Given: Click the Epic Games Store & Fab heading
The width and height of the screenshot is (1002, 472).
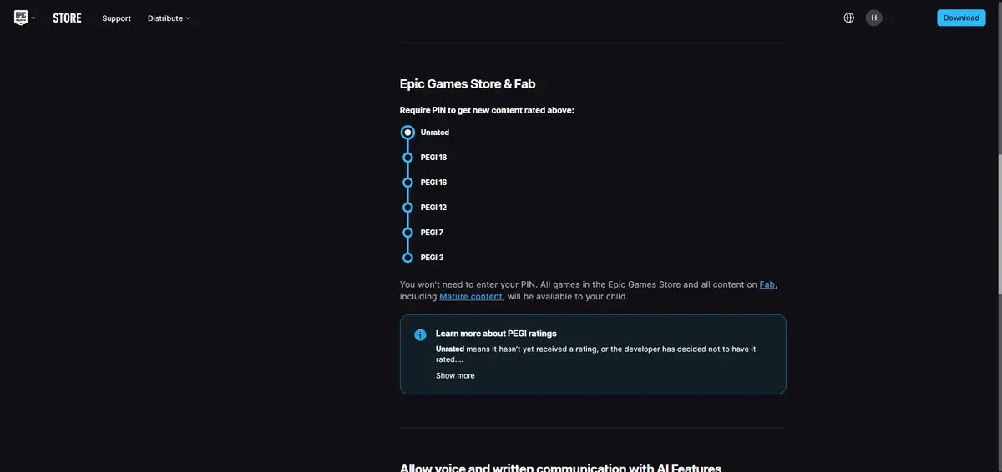Looking at the screenshot, I should pos(468,83).
